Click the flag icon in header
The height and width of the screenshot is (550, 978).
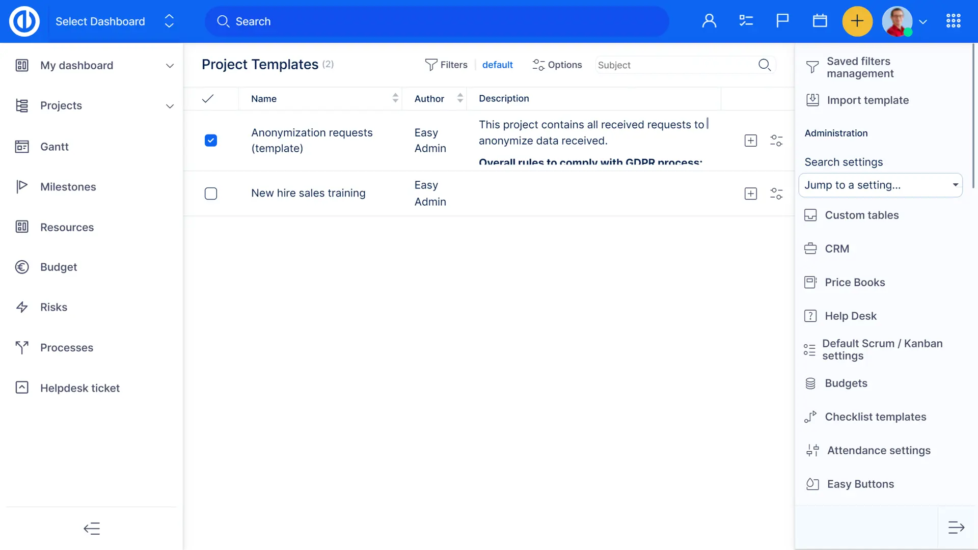point(782,21)
